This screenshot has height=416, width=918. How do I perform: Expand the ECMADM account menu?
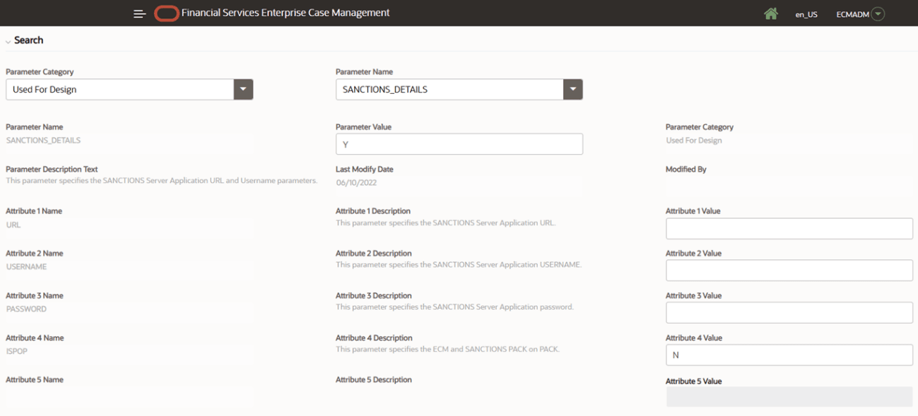tap(859, 13)
